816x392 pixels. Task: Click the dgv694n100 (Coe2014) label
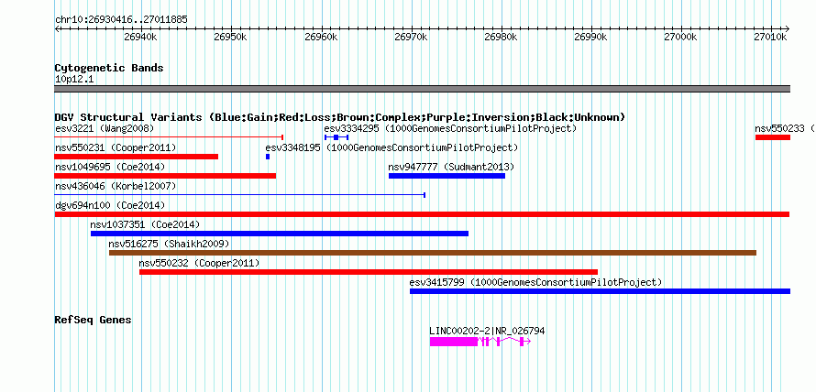[x=110, y=205]
